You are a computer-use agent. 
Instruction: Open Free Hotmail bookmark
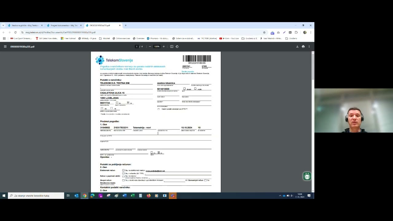click(68, 38)
